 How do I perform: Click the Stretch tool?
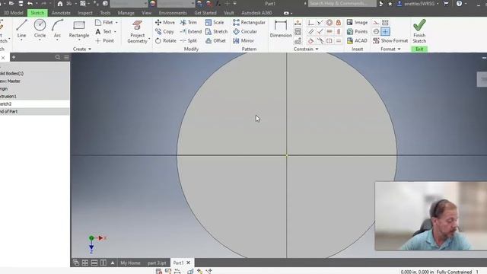[x=216, y=32]
